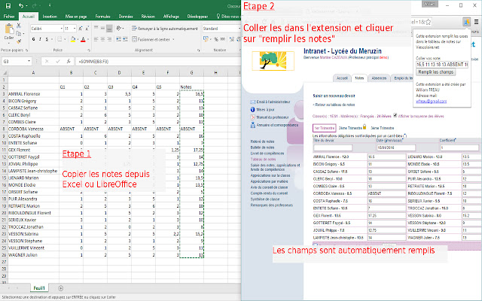482x301 pixels.
Task: Click the Remplir les champs button
Action: [x=435, y=72]
